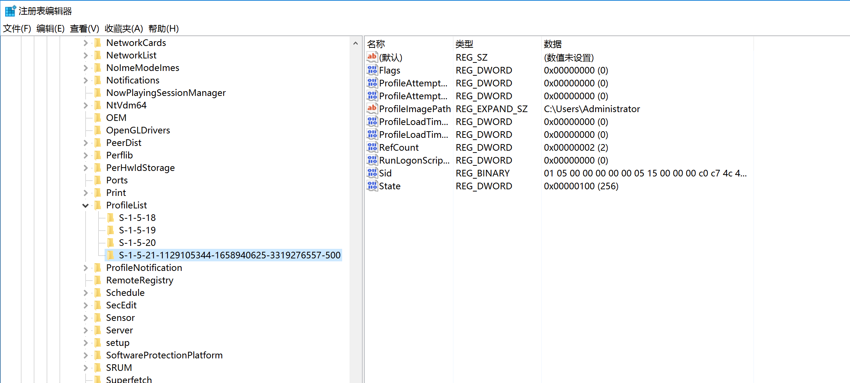Collapse the ProfileList tree node
Viewport: 850px width, 383px height.
pos(85,205)
